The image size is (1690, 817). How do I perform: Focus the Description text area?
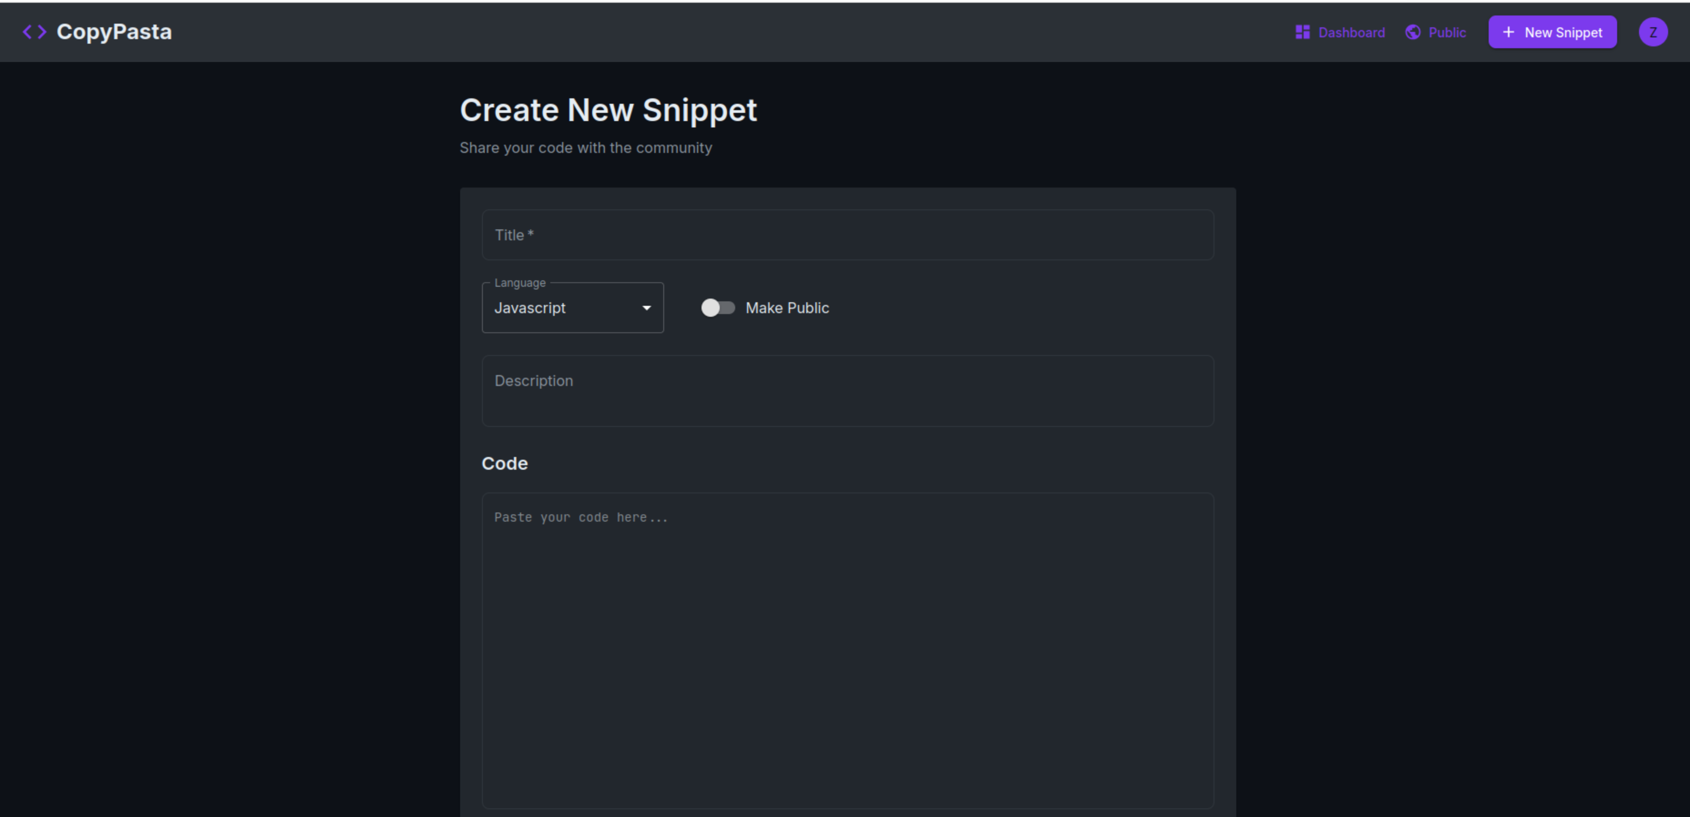[847, 390]
